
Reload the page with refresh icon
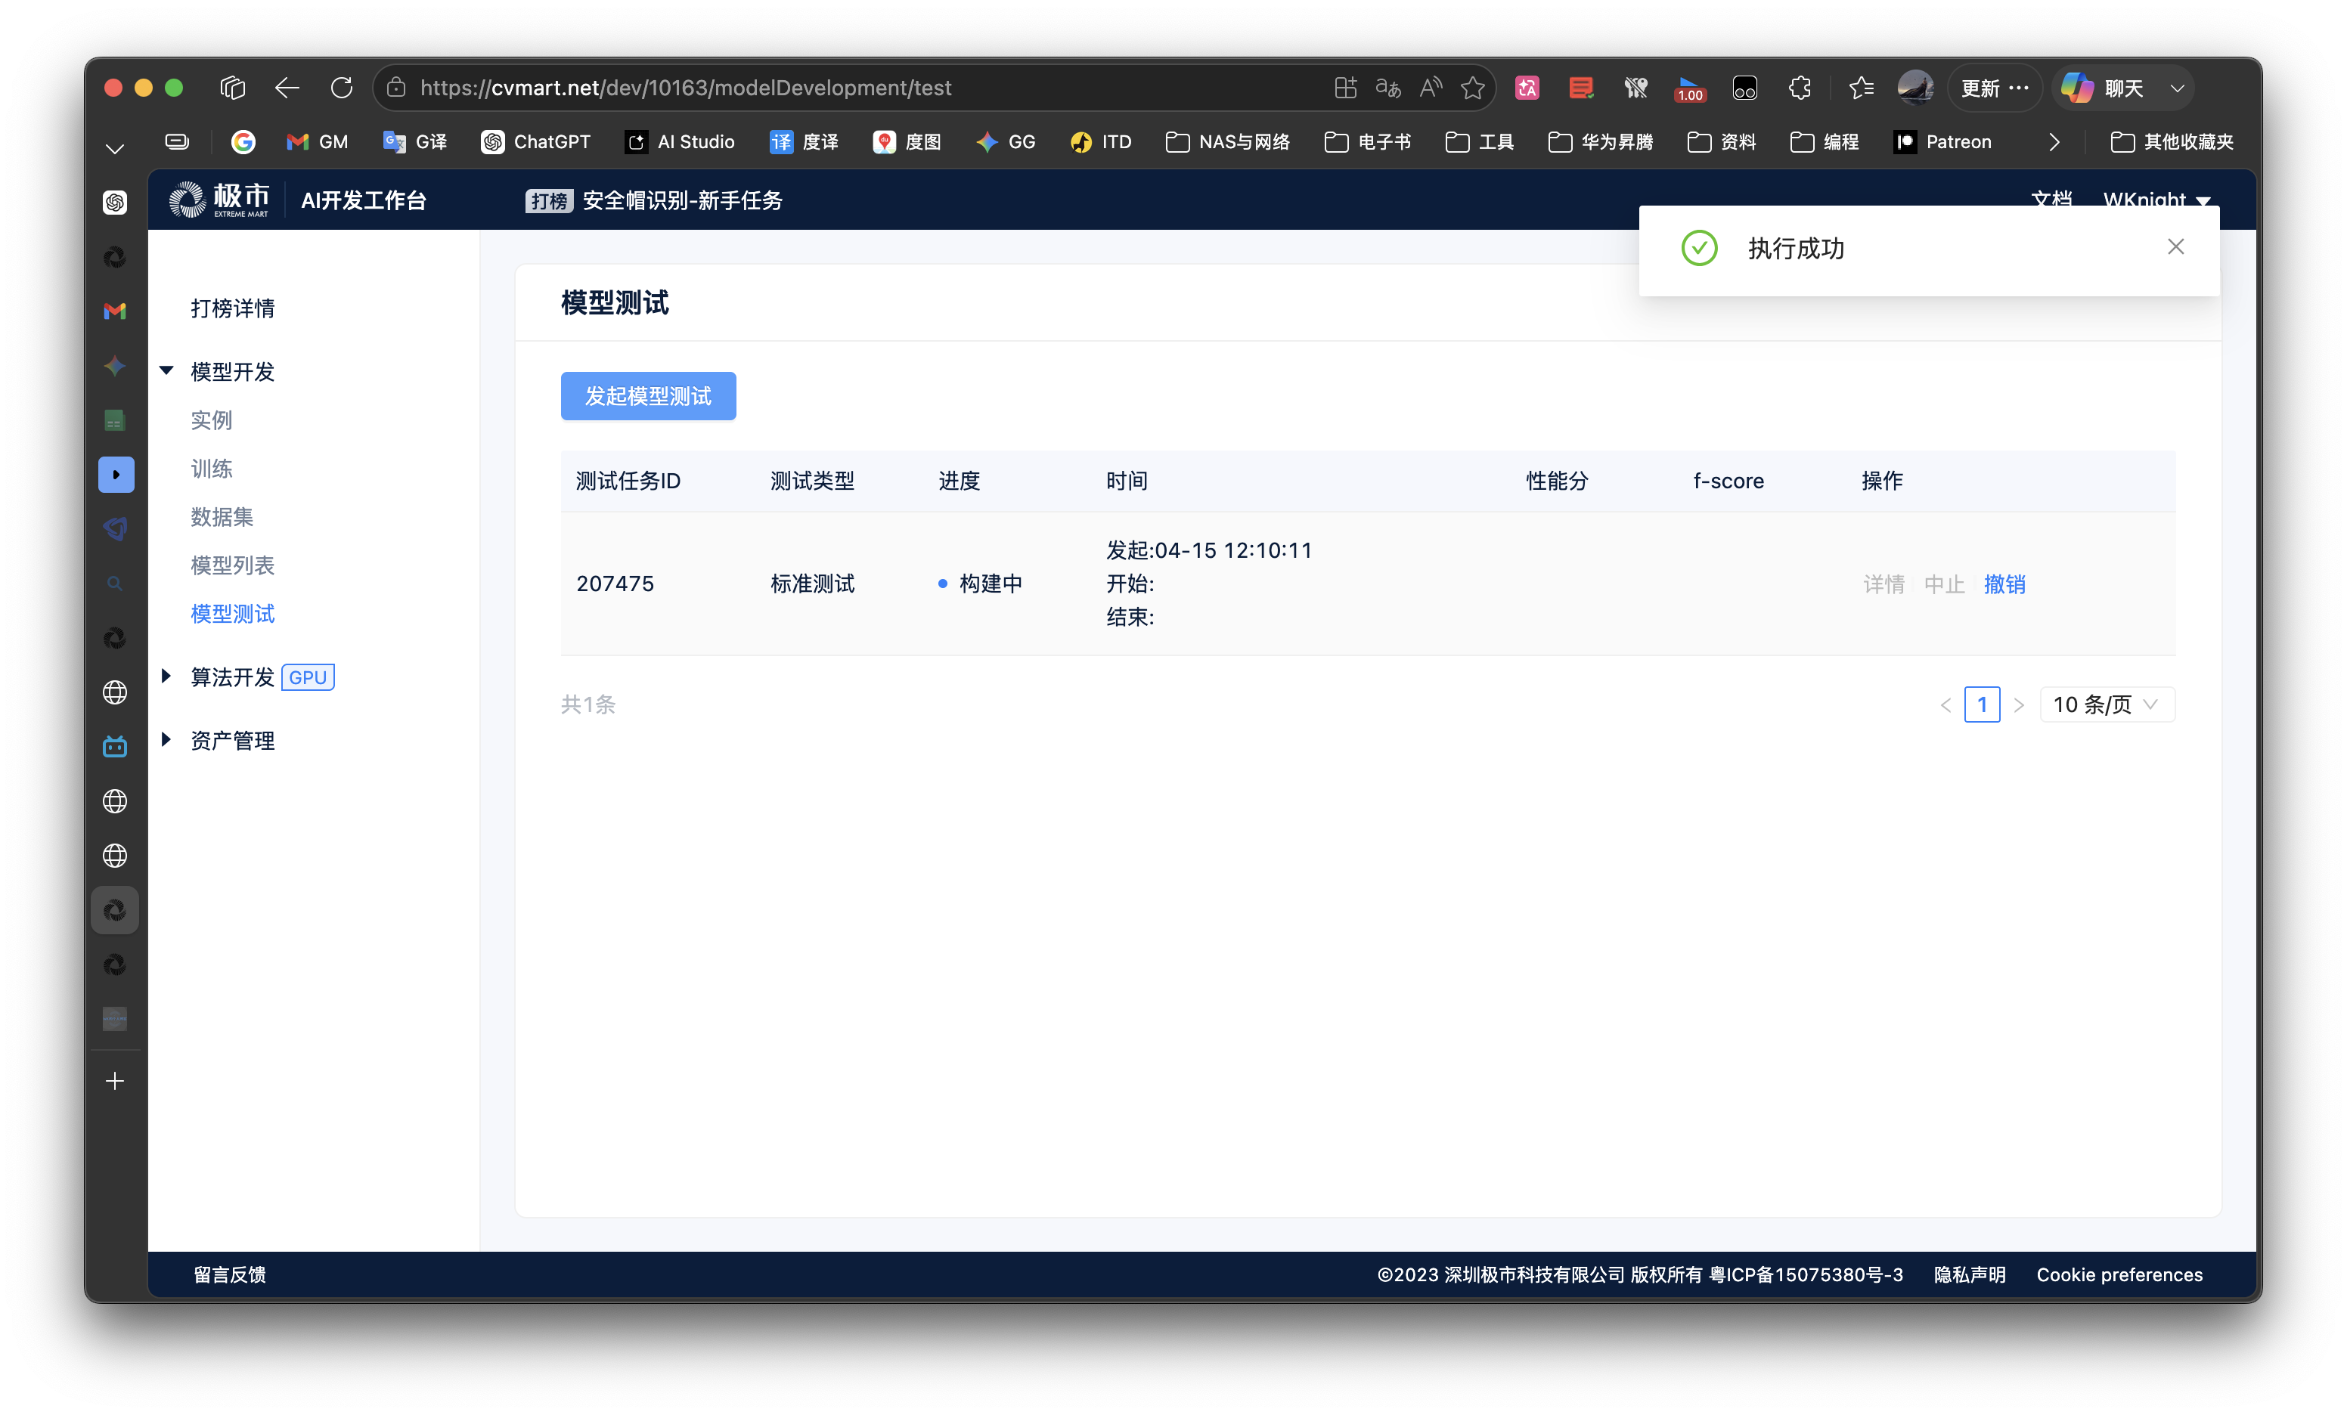341,88
